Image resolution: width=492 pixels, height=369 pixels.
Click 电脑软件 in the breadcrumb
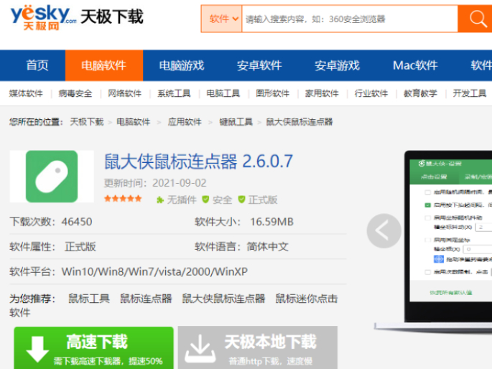click(134, 121)
